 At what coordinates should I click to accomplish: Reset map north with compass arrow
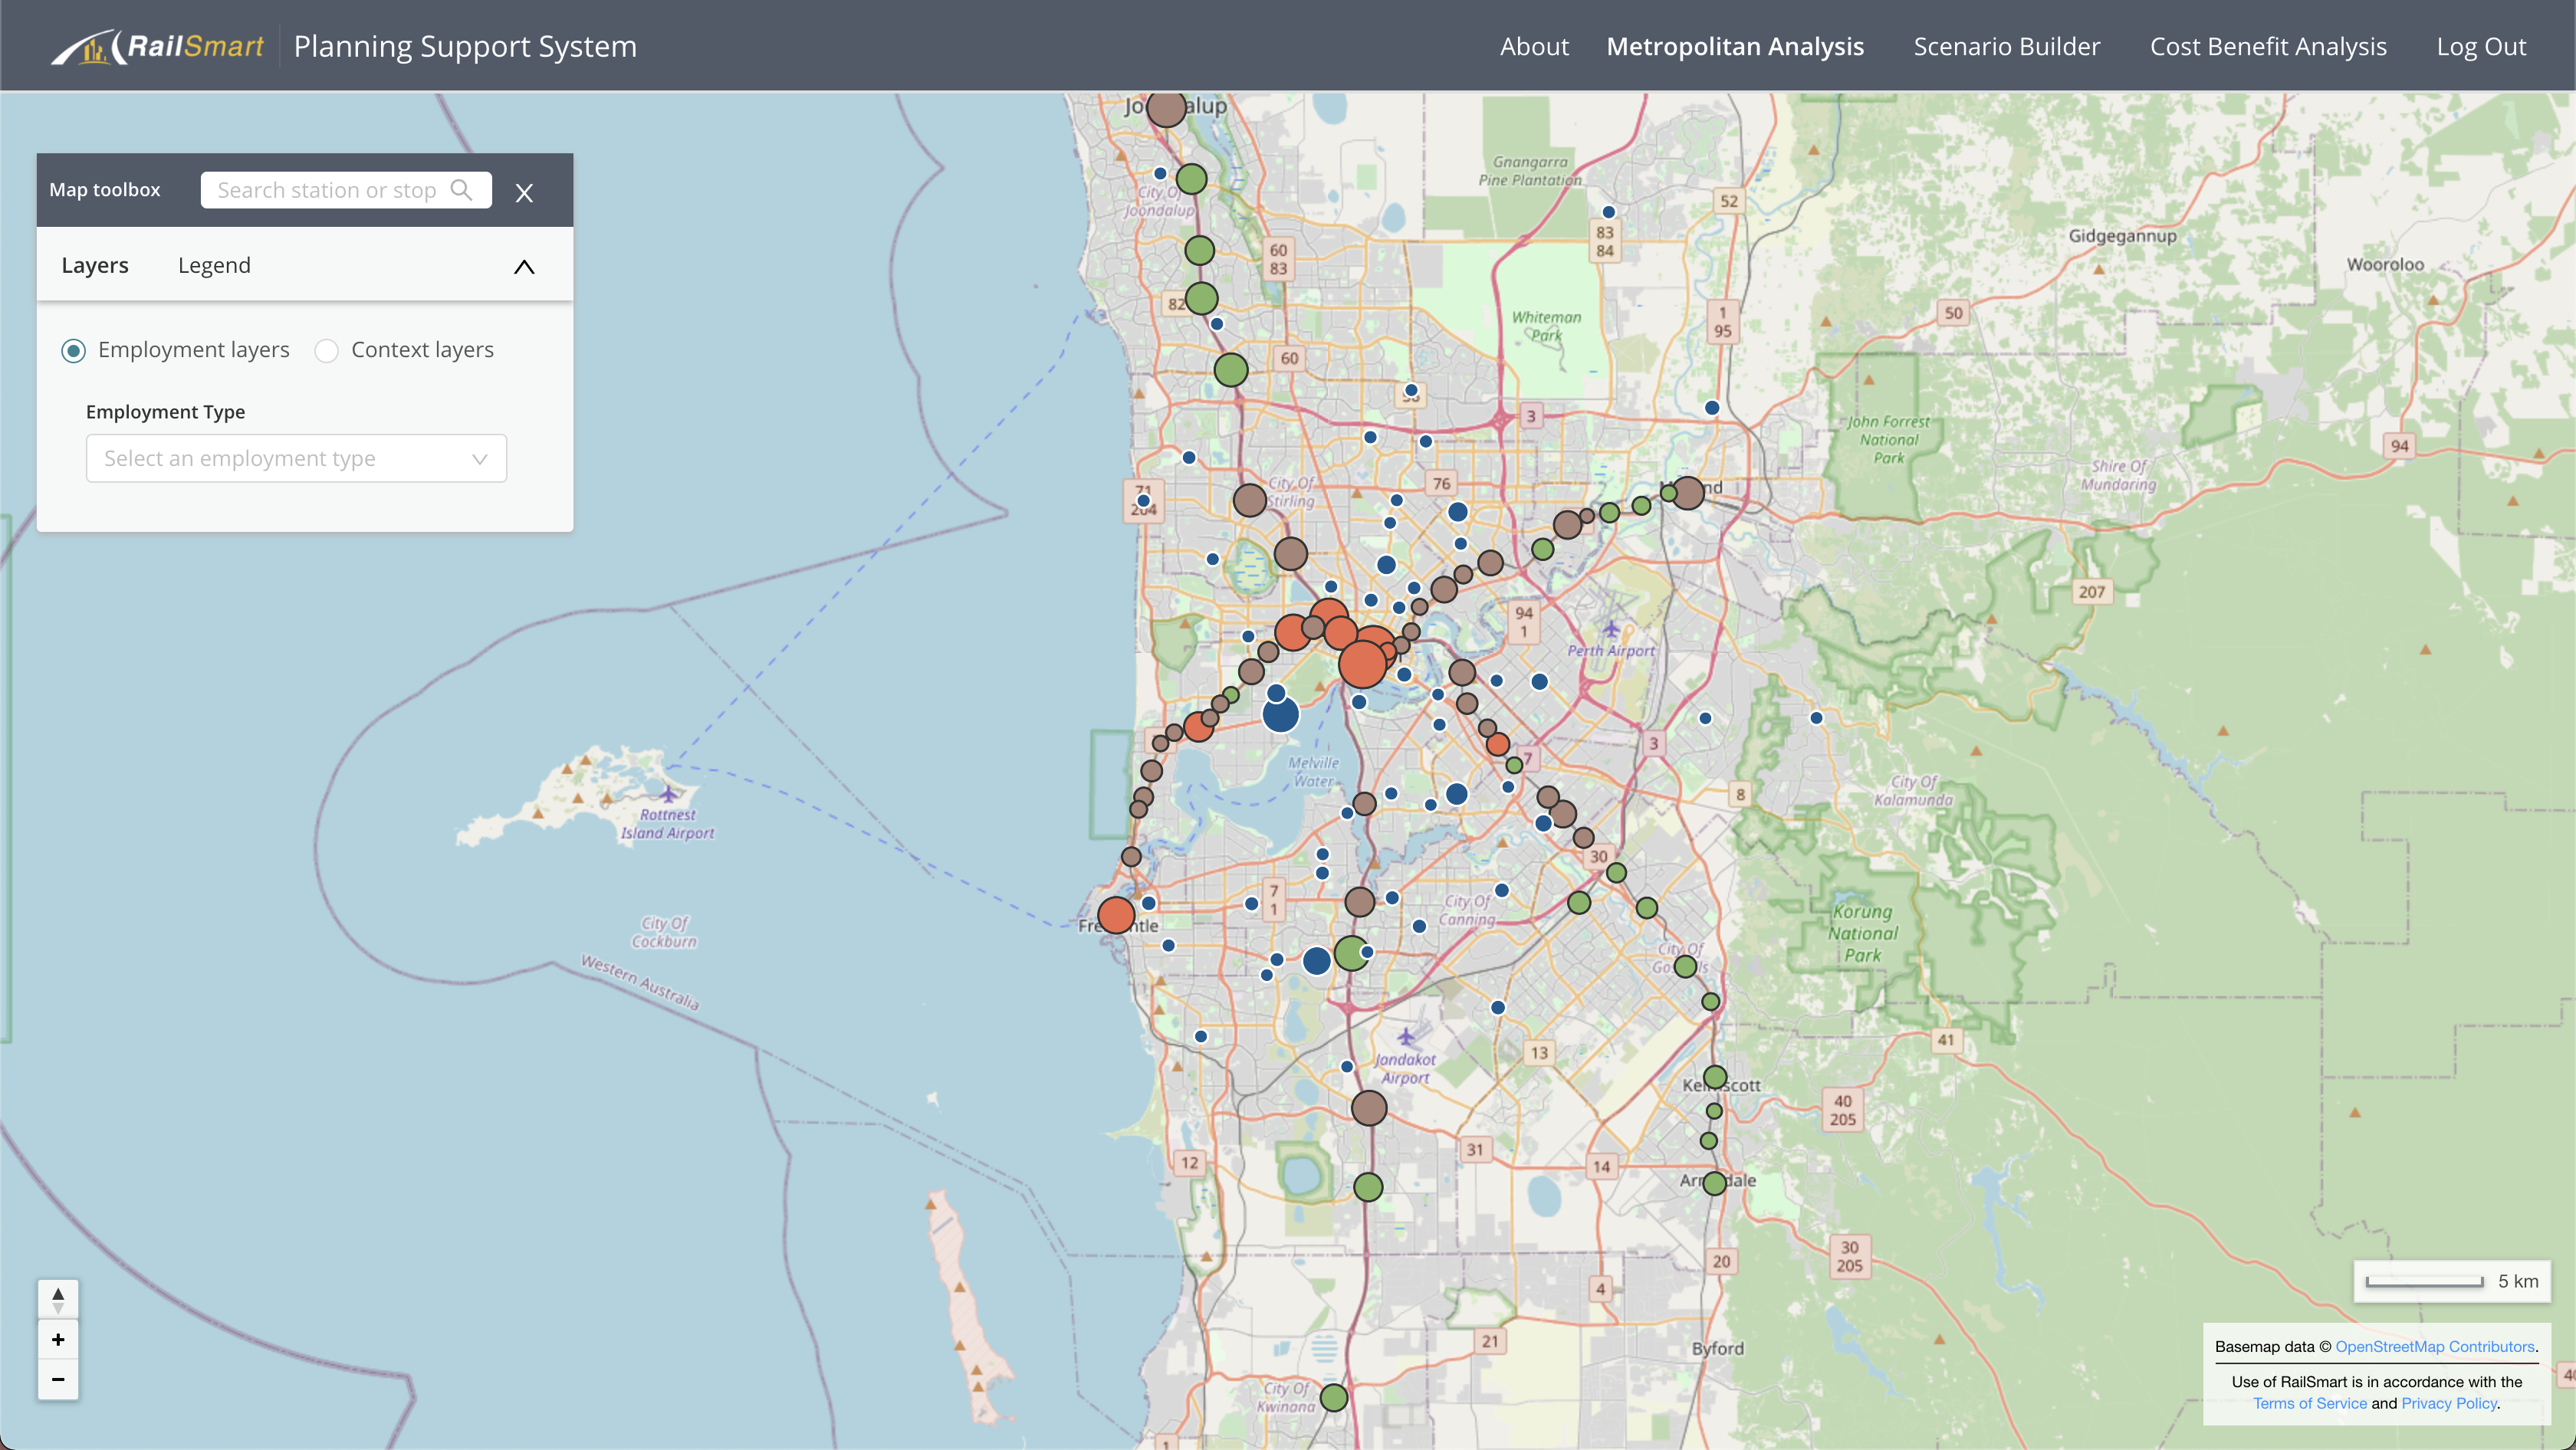point(58,1299)
